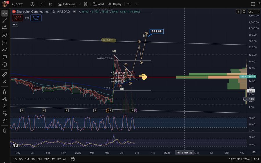
Task: Open the SBET symbol search
Action: (x=17, y=4)
